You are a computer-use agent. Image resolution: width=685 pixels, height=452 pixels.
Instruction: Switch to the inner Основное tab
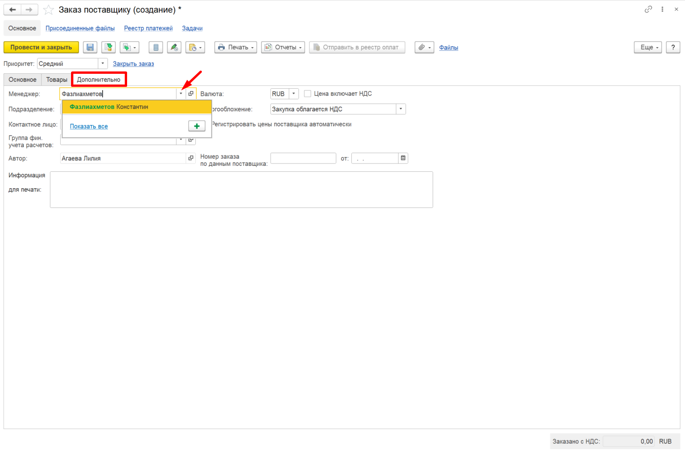click(22, 79)
